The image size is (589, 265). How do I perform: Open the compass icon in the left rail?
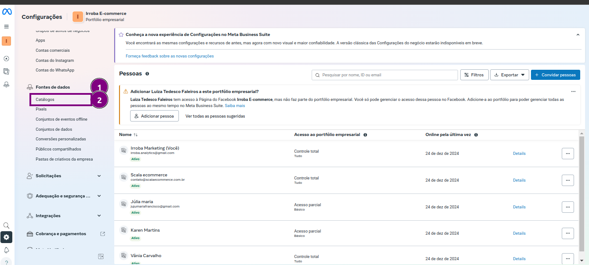(x=7, y=59)
